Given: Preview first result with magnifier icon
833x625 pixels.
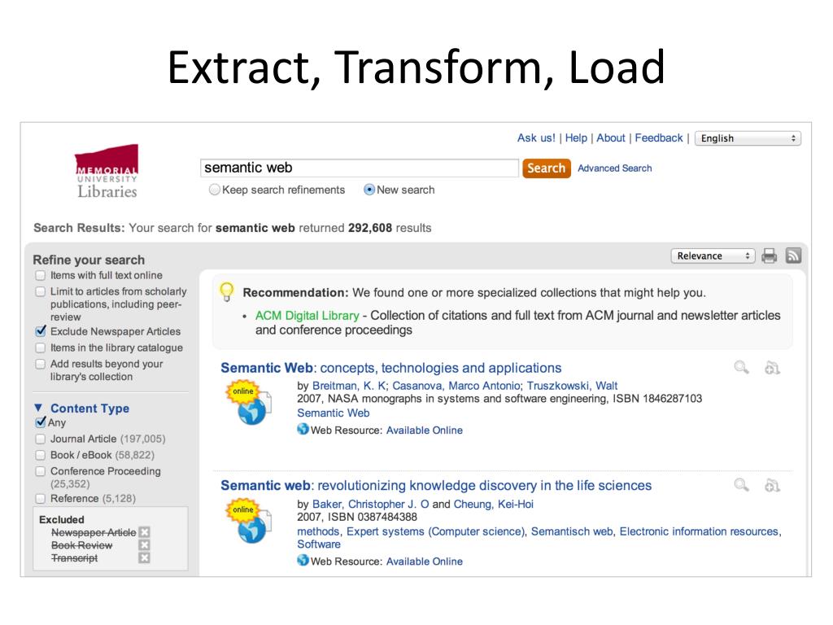Looking at the screenshot, I should coord(741,367).
